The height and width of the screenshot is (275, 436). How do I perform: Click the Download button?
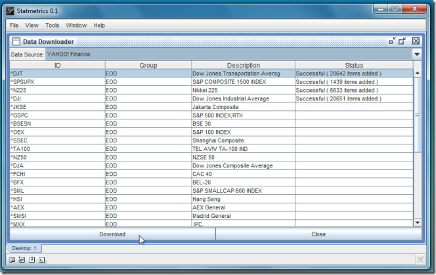click(x=112, y=234)
